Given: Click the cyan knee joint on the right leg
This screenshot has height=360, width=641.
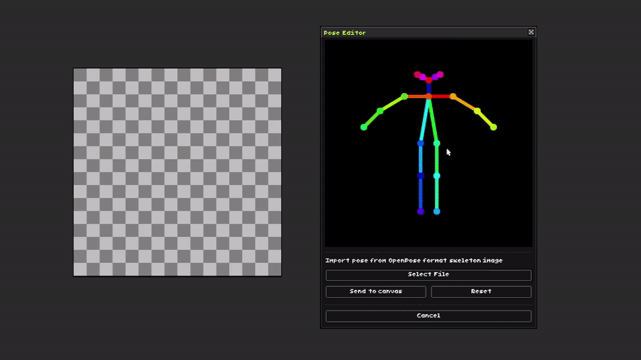Looking at the screenshot, I should pos(437,176).
